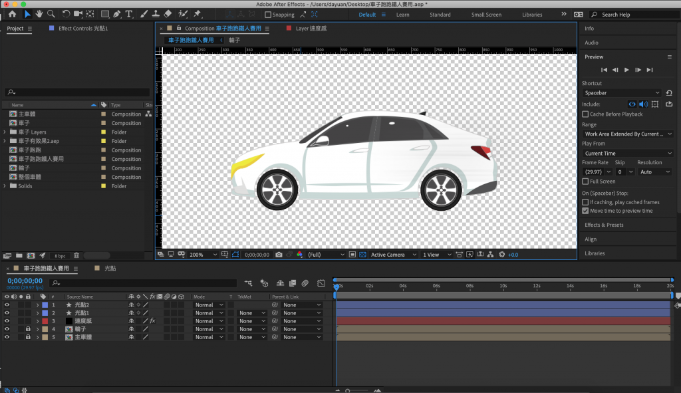Open the Spacebar shortcut dropdown
The image size is (681, 393).
point(622,93)
